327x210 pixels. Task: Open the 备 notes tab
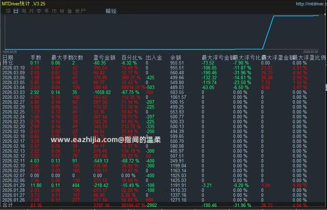coord(70,11)
